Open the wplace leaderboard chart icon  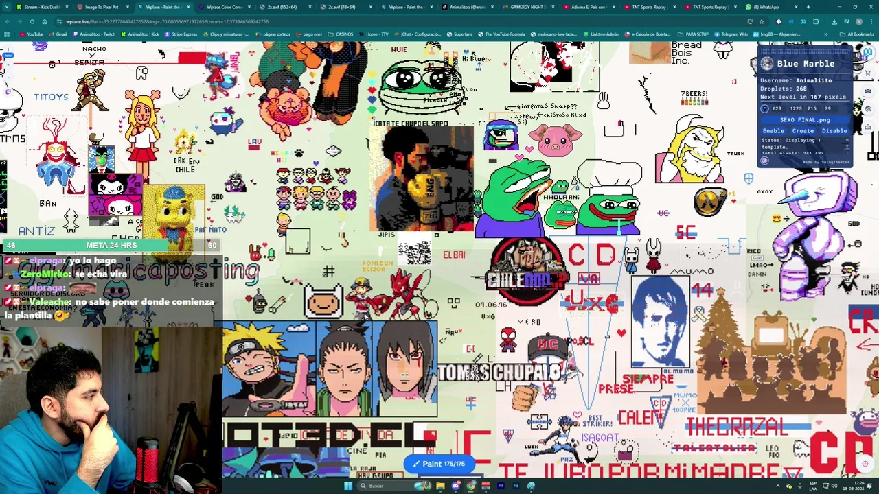click(868, 126)
